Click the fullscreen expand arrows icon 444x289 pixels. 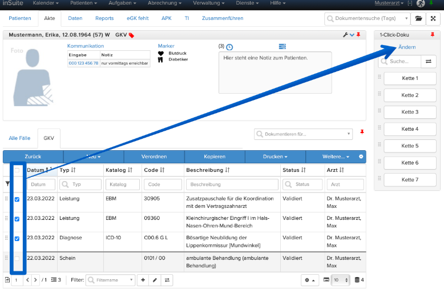coord(433,18)
